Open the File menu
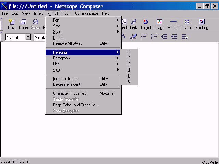 5,13
